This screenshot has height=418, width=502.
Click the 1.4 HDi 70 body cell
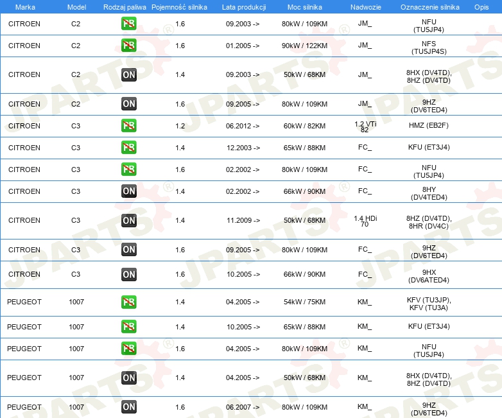pos(365,221)
